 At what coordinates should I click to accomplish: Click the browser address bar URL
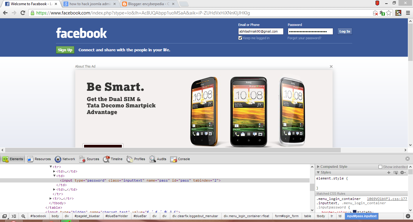(143, 13)
